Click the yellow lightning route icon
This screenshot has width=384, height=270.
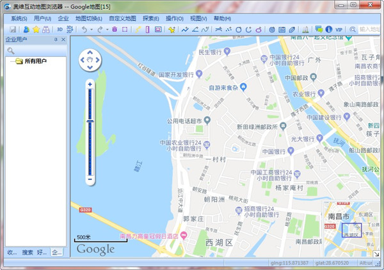[x=138, y=29]
